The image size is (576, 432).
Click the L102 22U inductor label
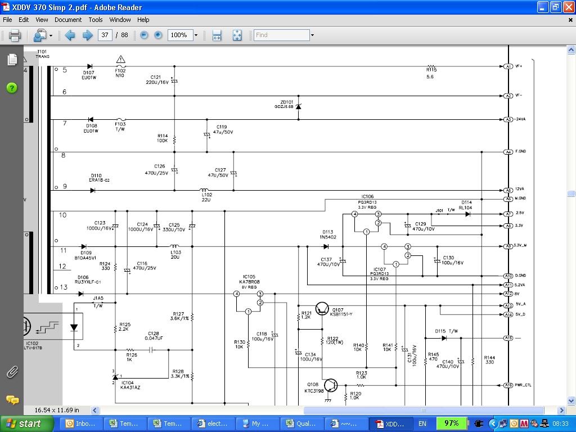pyautogui.click(x=206, y=197)
